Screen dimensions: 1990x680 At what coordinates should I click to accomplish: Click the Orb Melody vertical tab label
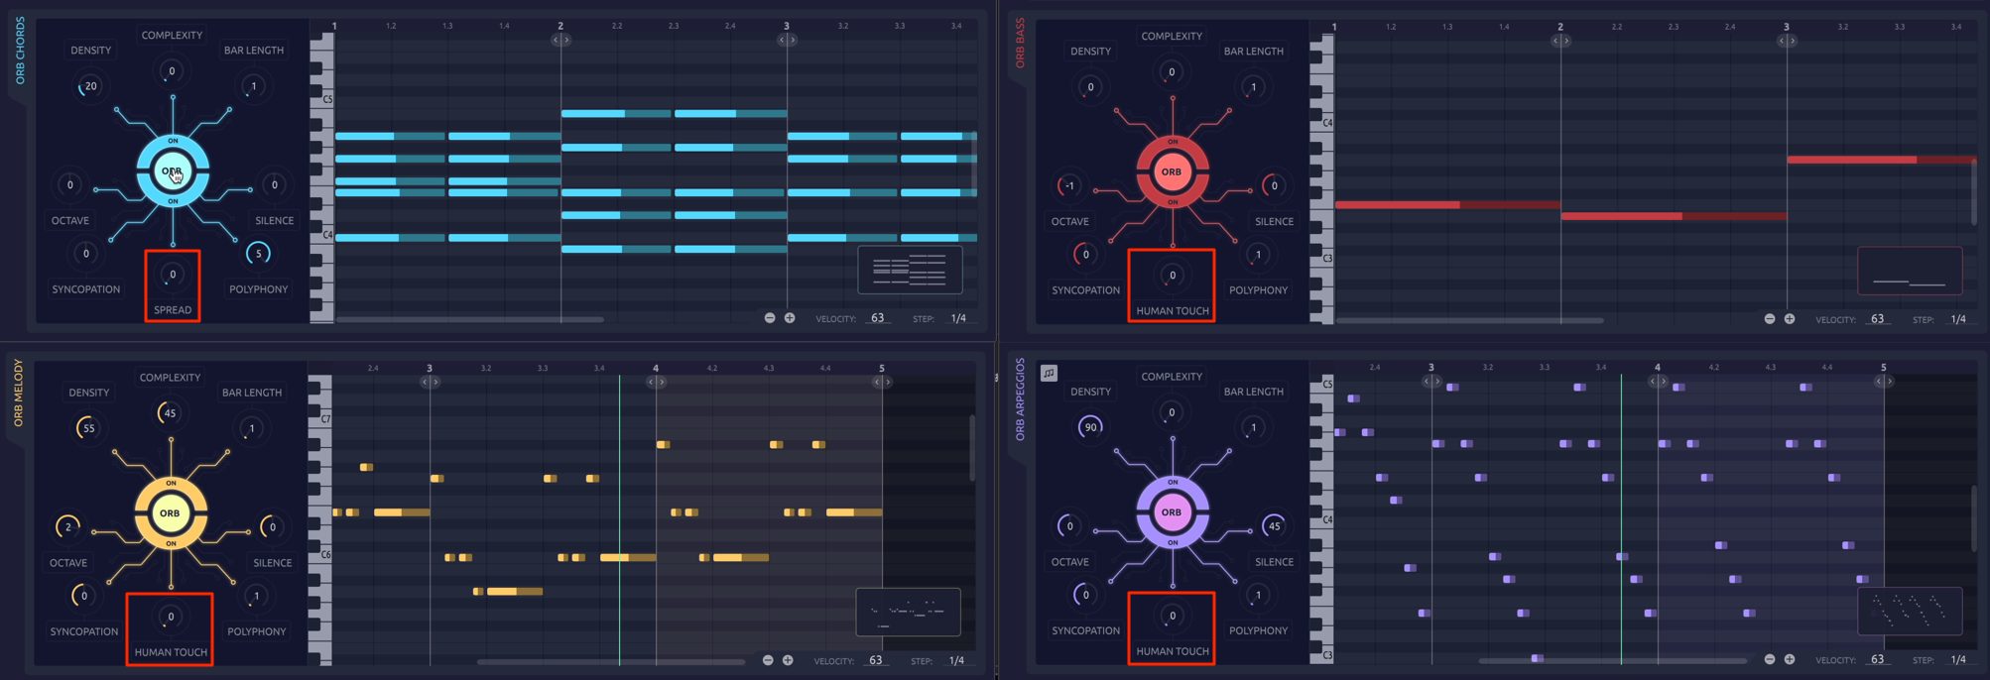tap(18, 394)
